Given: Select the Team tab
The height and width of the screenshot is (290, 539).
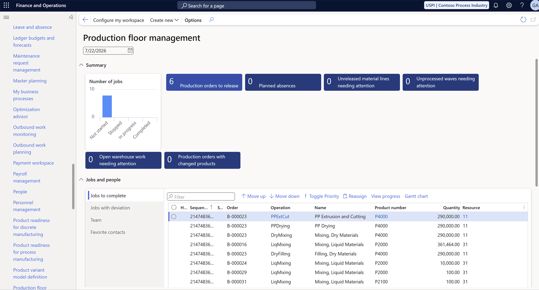Looking at the screenshot, I should [x=125, y=220].
